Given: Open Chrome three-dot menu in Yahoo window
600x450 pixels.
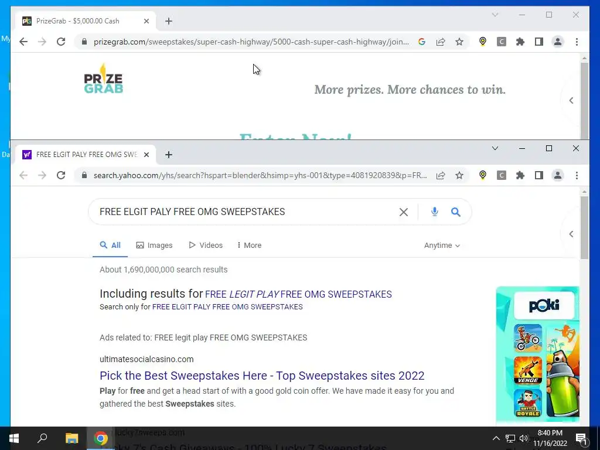Looking at the screenshot, I should click(577, 175).
